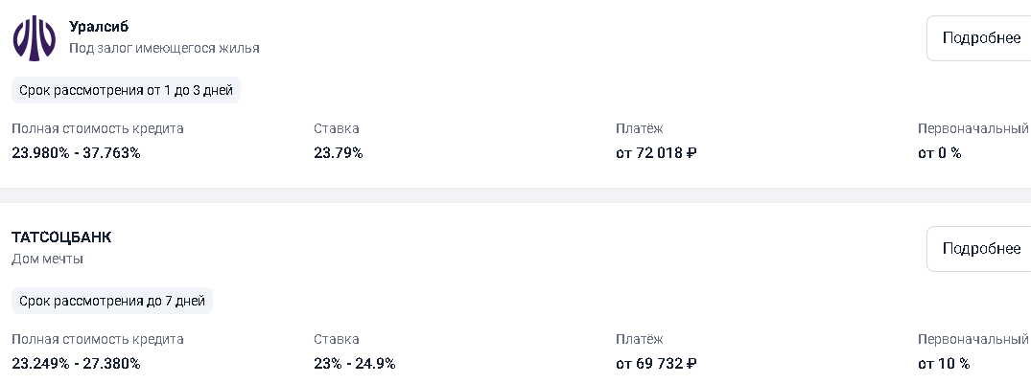Select the Дом мечты program name
Viewport: 1031px width, 384px height.
point(47,260)
